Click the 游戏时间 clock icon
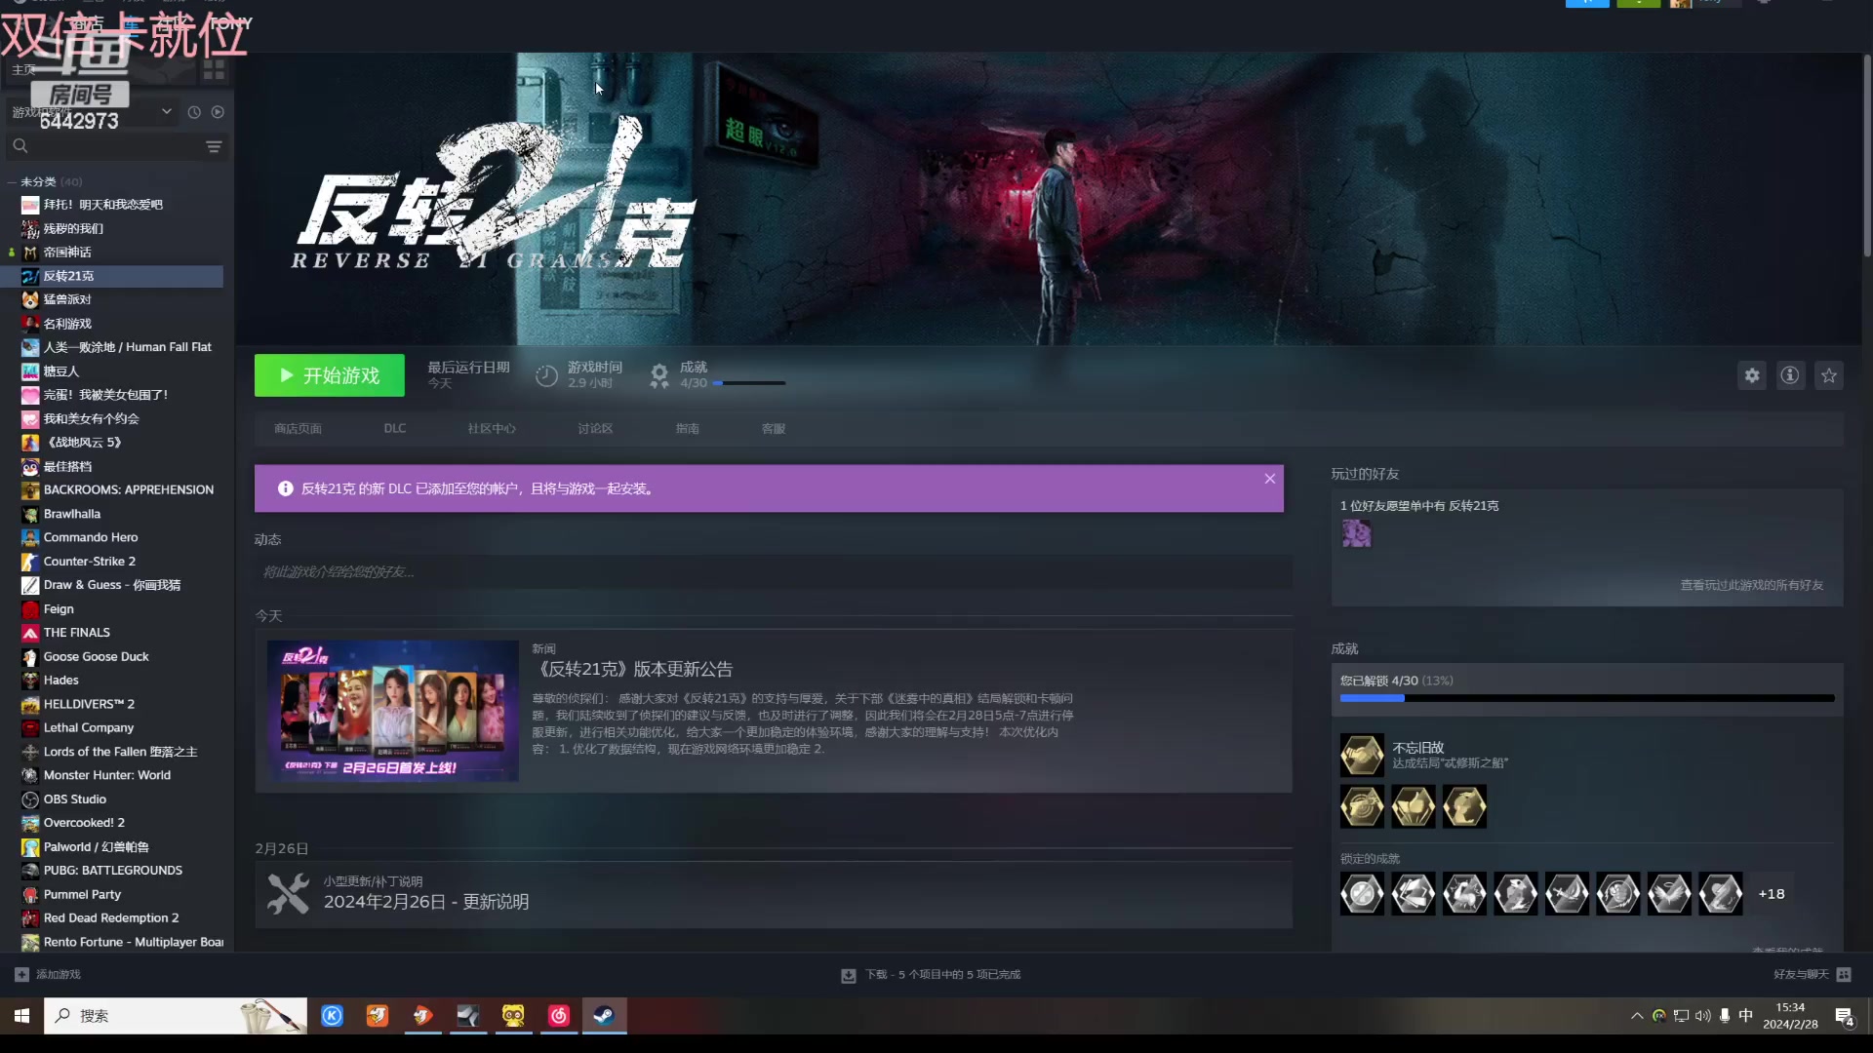 (546, 375)
